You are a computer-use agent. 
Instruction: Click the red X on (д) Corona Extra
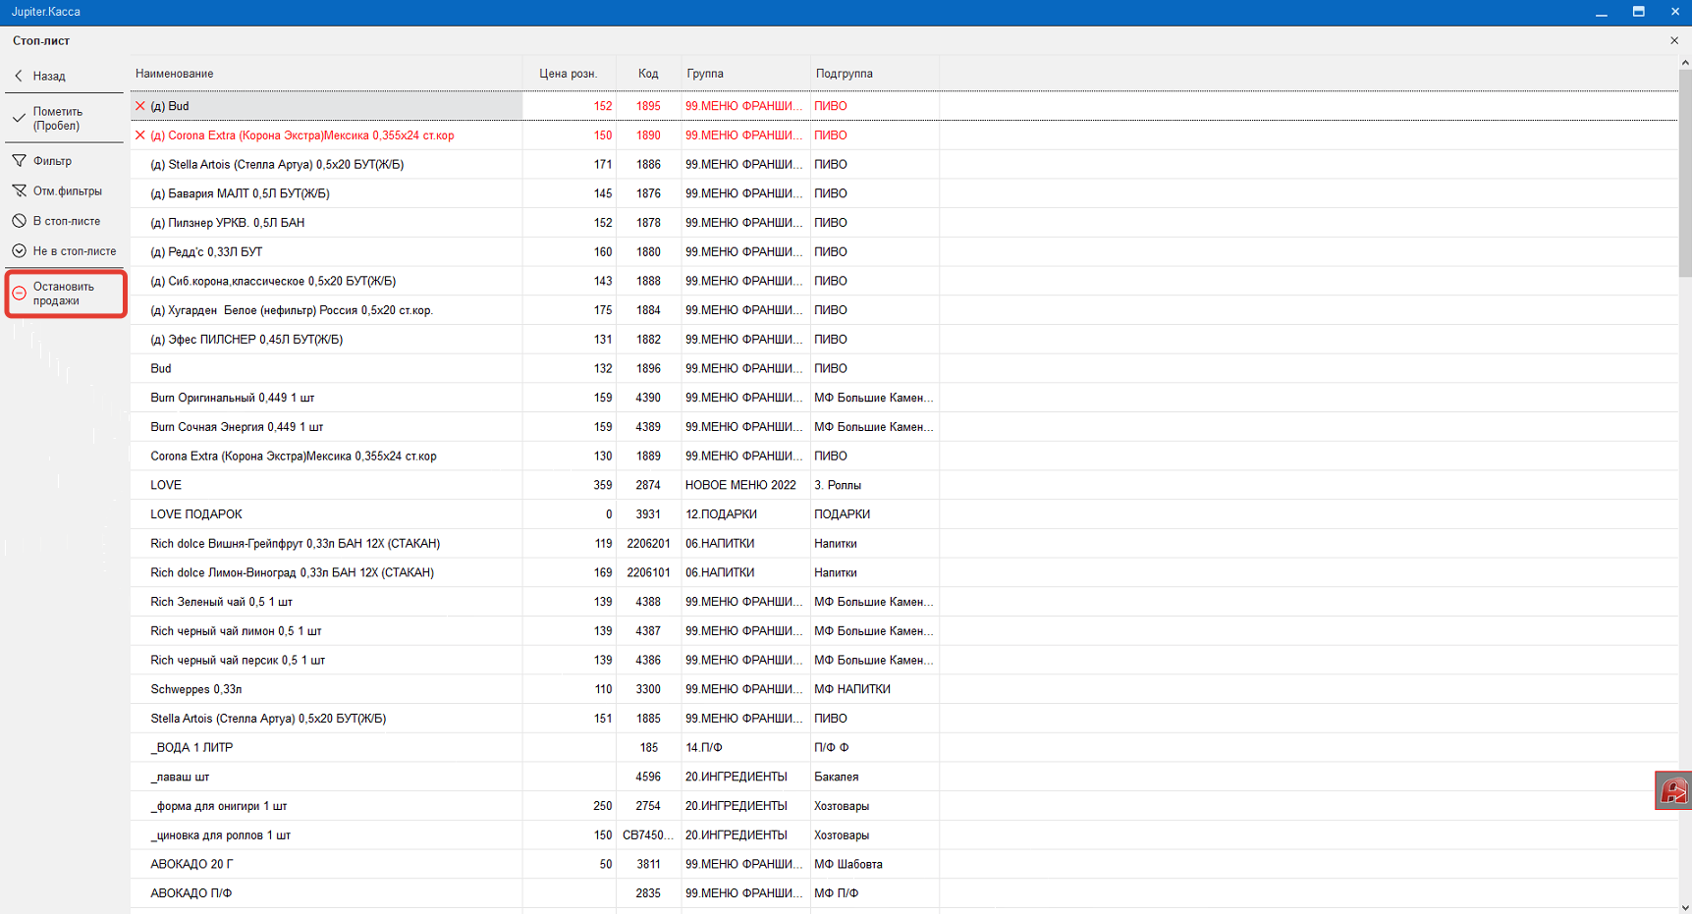140,135
